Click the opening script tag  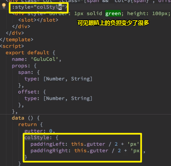tap(12, 46)
